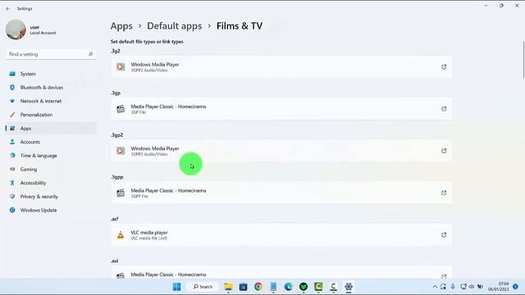The height and width of the screenshot is (295, 525).
Task: Open Time & language settings
Action: coord(51,156)
